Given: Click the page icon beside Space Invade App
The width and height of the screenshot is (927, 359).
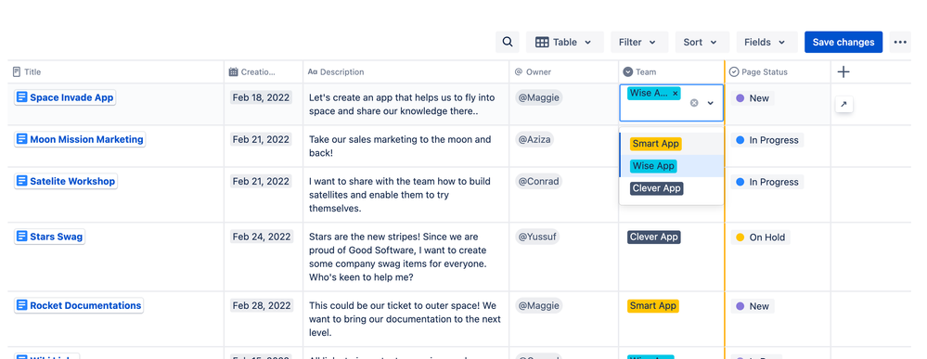Looking at the screenshot, I should coord(22,97).
